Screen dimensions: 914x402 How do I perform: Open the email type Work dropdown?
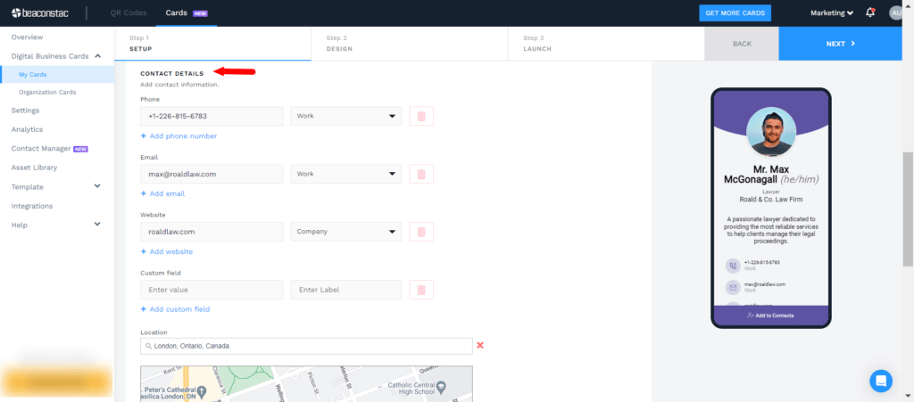click(x=346, y=174)
